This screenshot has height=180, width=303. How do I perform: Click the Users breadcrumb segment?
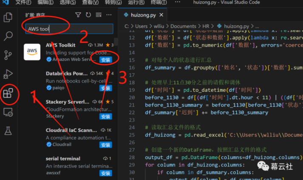pos(141,26)
